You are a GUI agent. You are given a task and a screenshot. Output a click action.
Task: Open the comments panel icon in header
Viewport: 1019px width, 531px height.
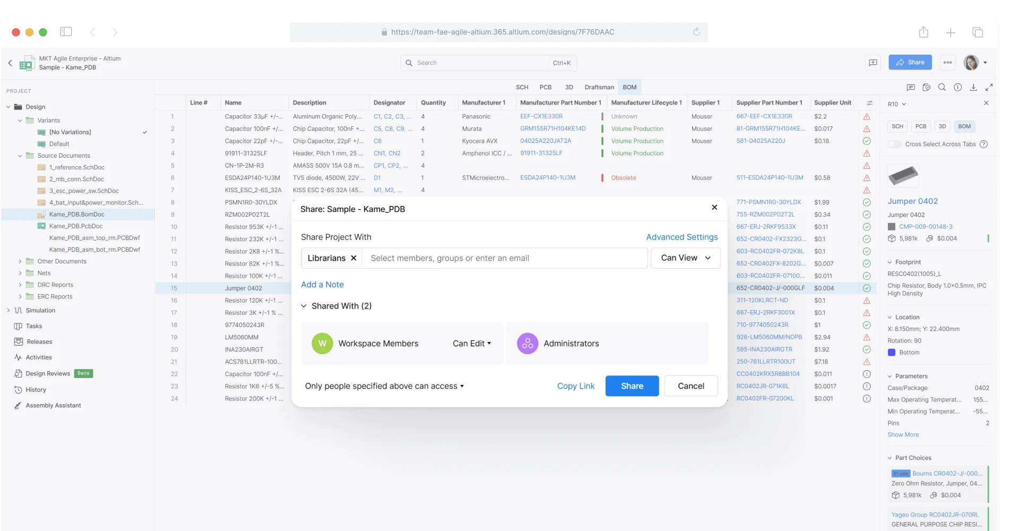[873, 63]
